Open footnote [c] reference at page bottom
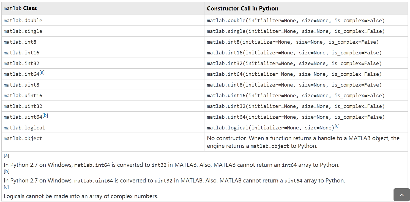 pyautogui.click(x=6, y=187)
